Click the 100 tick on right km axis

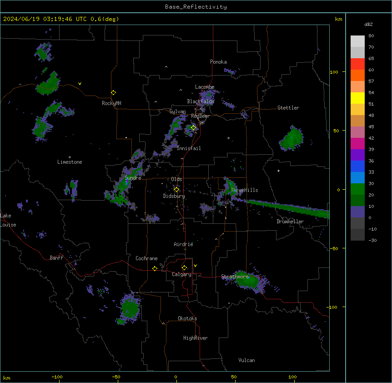334,72
